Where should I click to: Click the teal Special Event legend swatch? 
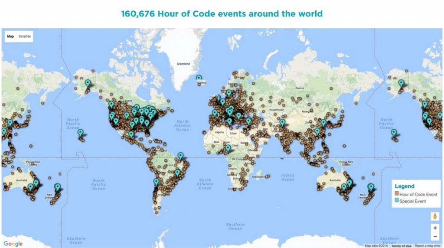(397, 200)
